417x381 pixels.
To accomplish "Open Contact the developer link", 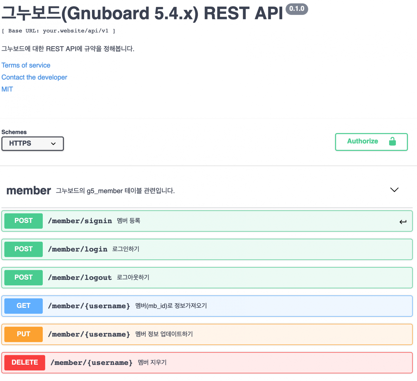I will coord(34,77).
